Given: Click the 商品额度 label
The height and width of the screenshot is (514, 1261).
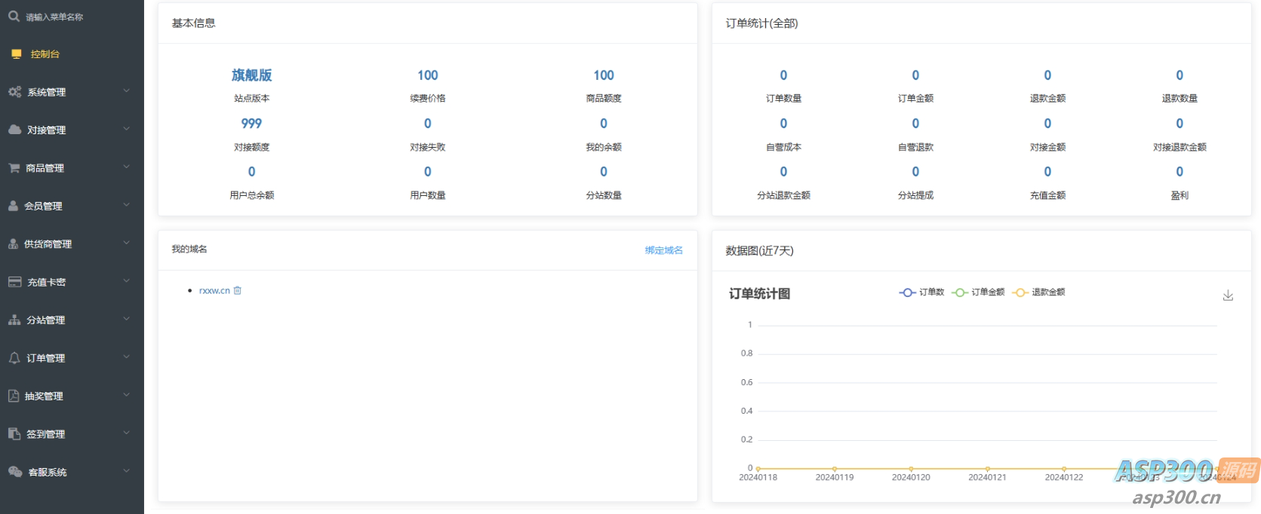Looking at the screenshot, I should pyautogui.click(x=604, y=99).
